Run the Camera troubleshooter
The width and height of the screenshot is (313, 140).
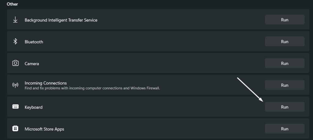[285, 63]
